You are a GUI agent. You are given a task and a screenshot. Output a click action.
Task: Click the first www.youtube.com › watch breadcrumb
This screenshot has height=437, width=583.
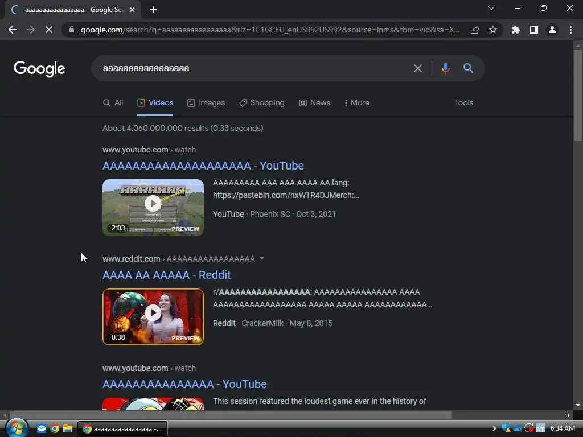tap(149, 150)
